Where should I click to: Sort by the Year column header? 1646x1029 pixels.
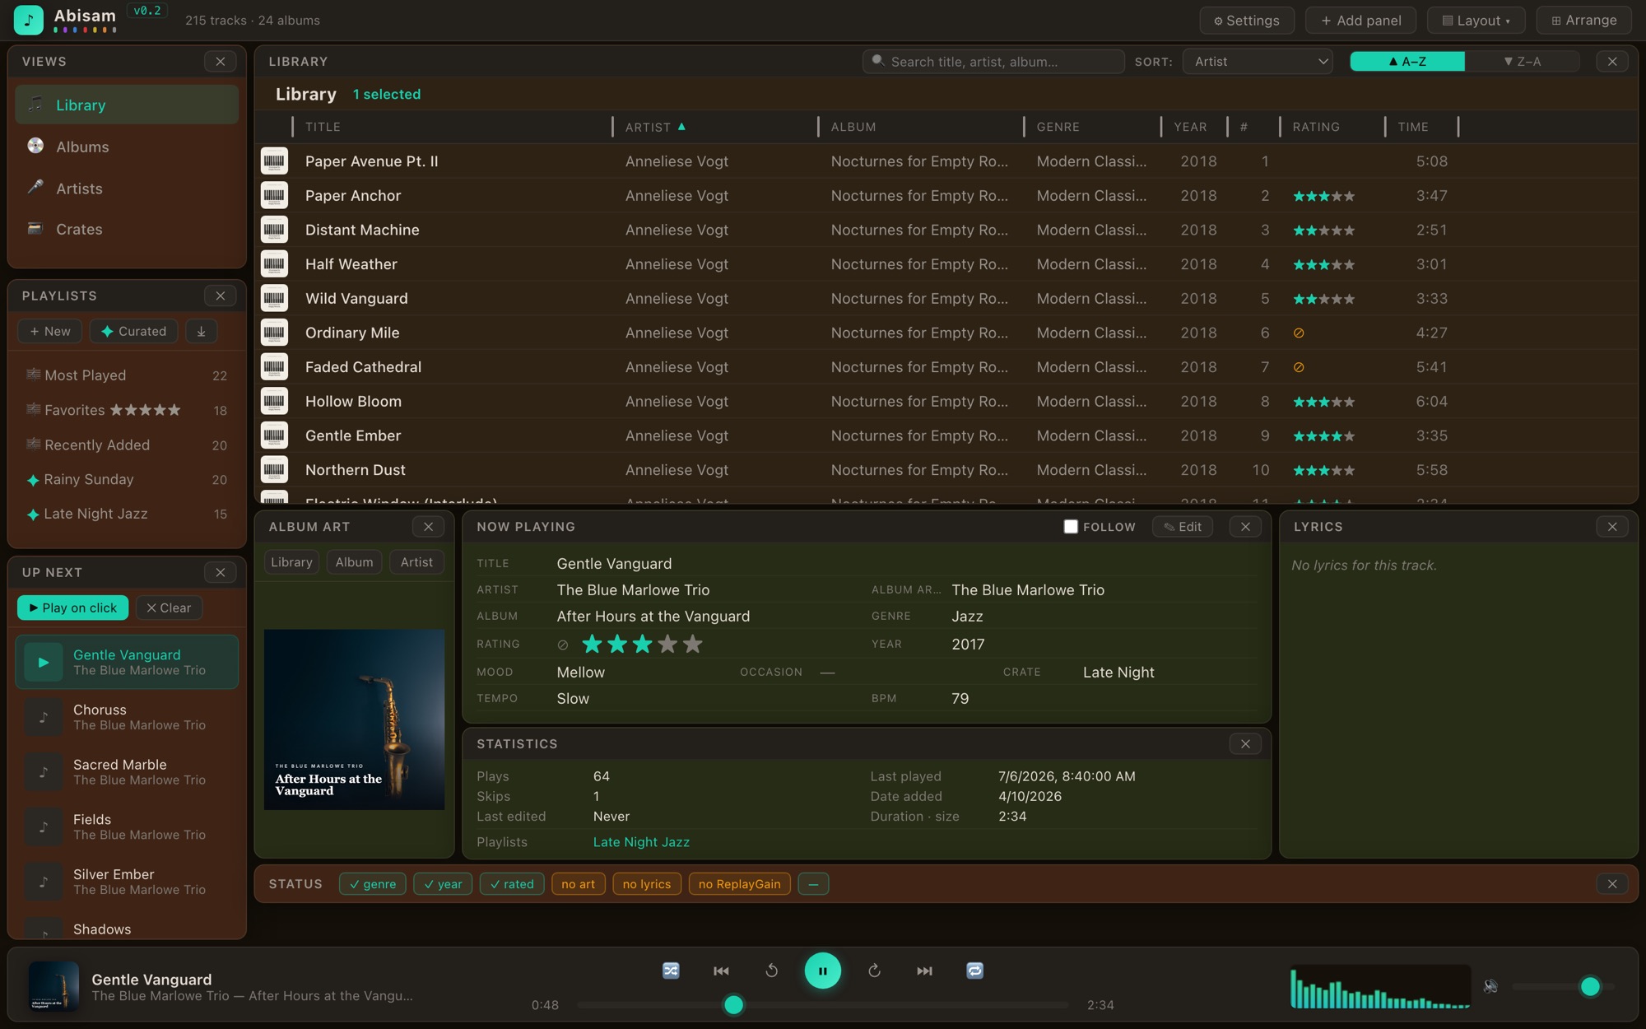point(1190,127)
